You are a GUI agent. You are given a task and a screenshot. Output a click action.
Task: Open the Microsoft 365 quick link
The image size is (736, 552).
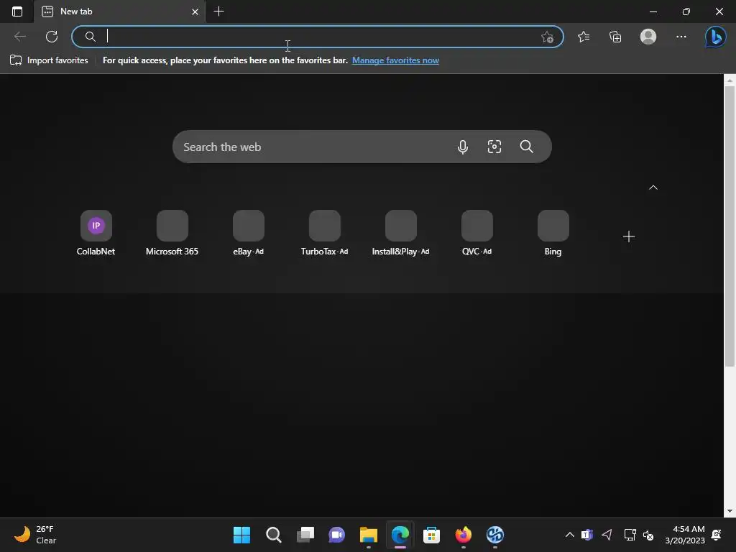[172, 234]
